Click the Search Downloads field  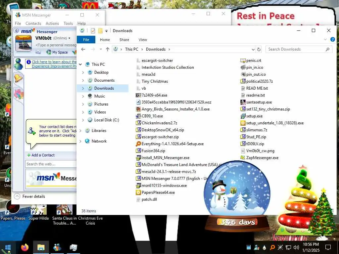point(299,49)
